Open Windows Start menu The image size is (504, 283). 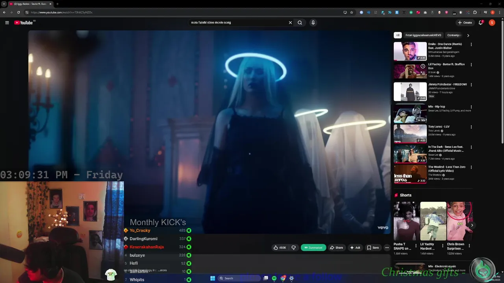213,278
